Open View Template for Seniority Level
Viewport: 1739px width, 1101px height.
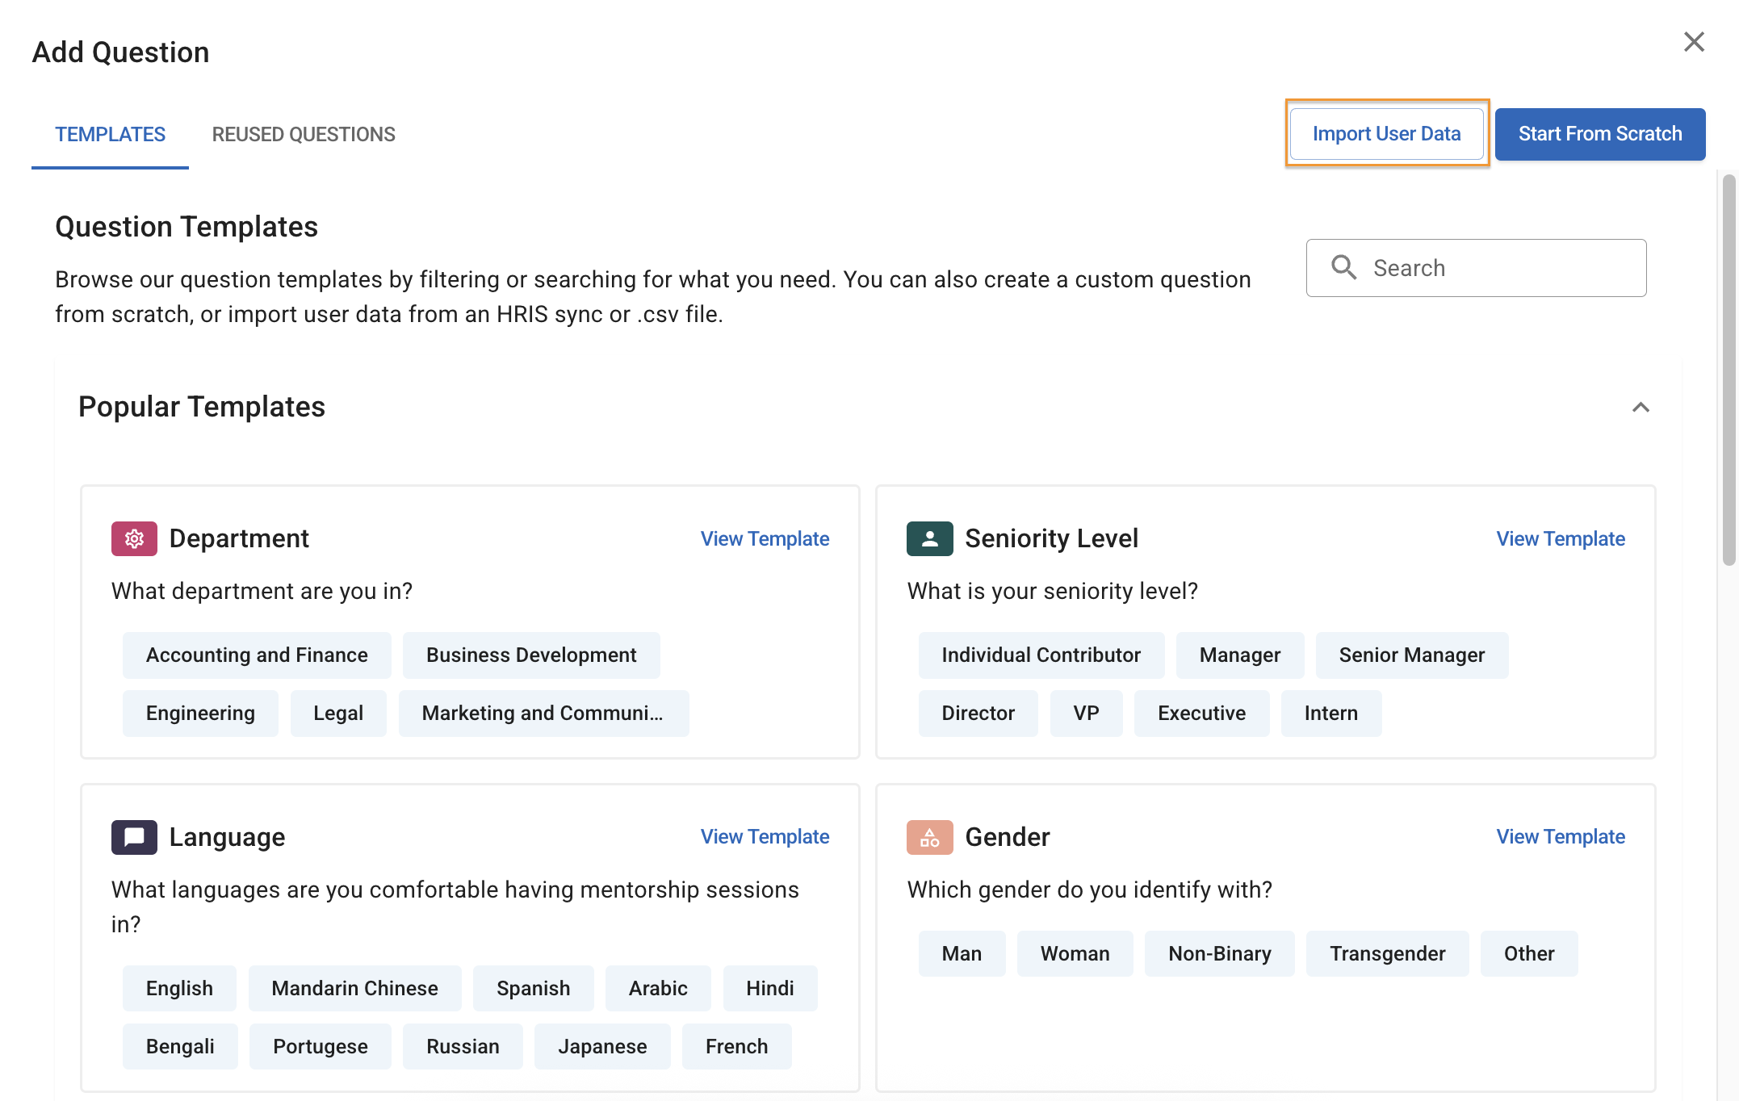click(x=1560, y=539)
